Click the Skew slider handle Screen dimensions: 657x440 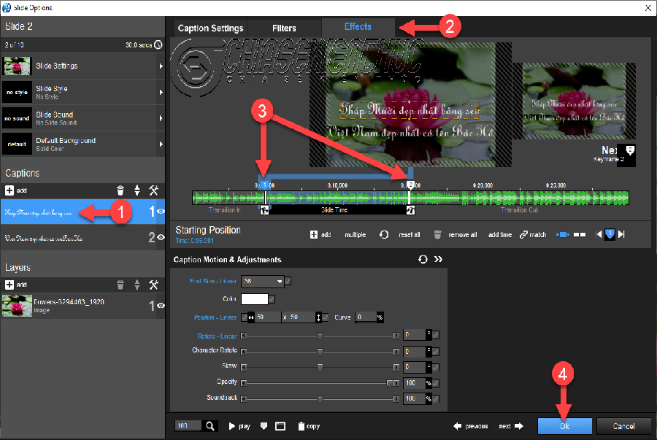tap(320, 368)
